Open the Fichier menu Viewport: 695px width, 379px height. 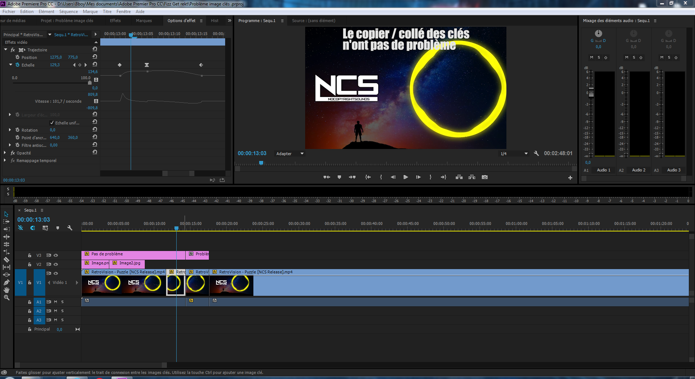tap(9, 12)
